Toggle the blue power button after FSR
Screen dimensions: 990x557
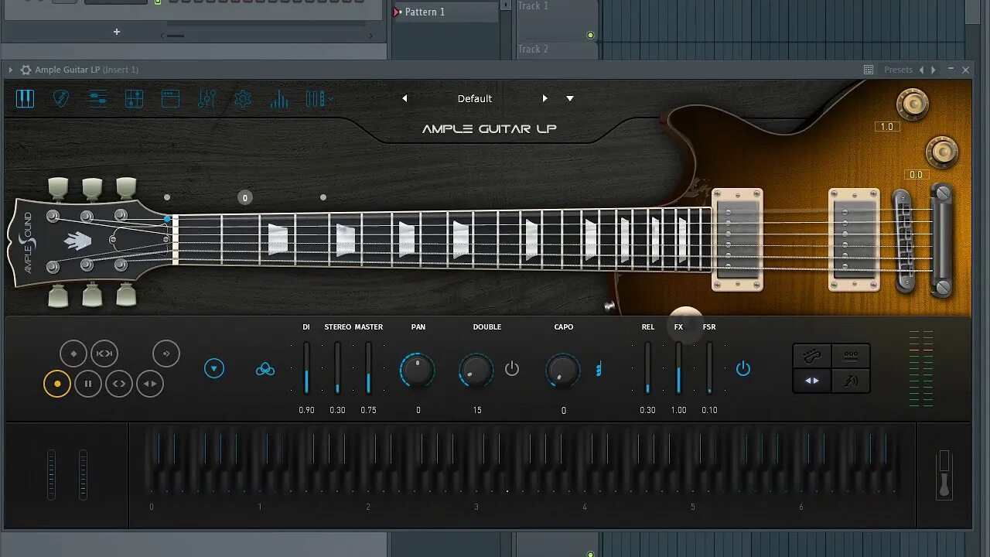point(743,369)
